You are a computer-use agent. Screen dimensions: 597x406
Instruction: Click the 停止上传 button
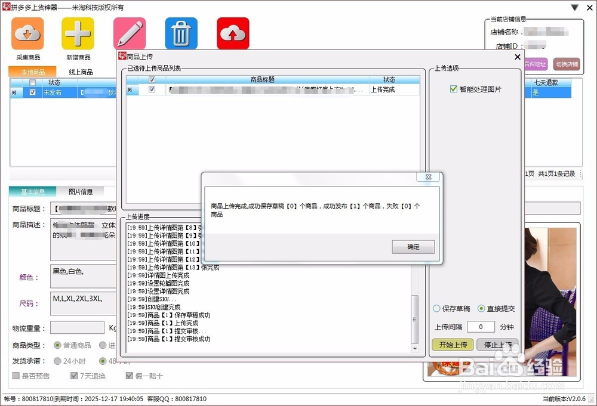497,345
